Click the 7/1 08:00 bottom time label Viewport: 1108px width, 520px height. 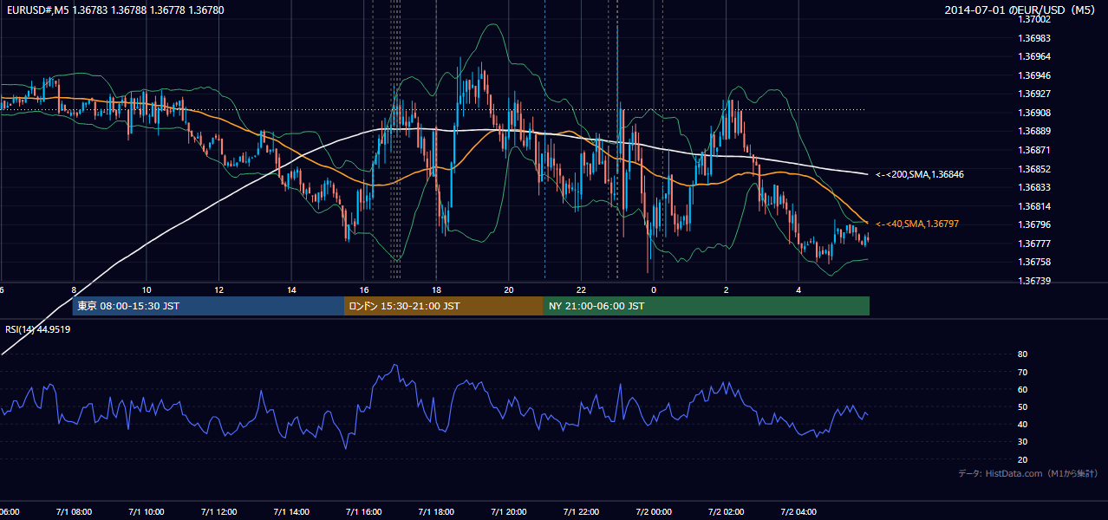click(x=74, y=512)
